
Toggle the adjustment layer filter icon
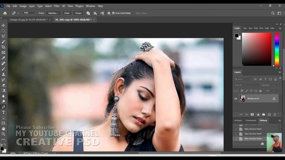click(260, 79)
